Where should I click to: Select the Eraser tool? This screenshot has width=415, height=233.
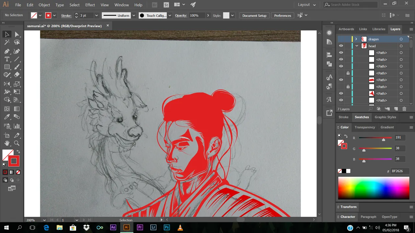(17, 75)
